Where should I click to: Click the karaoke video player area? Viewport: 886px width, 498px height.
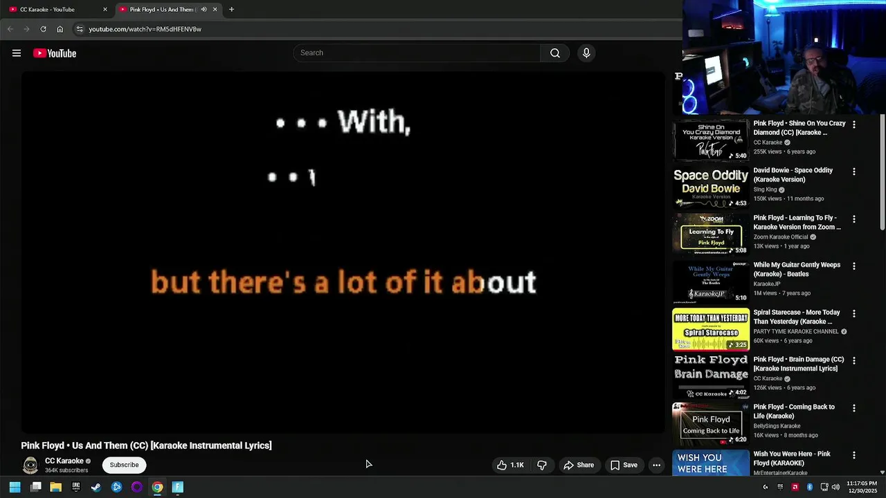(343, 252)
